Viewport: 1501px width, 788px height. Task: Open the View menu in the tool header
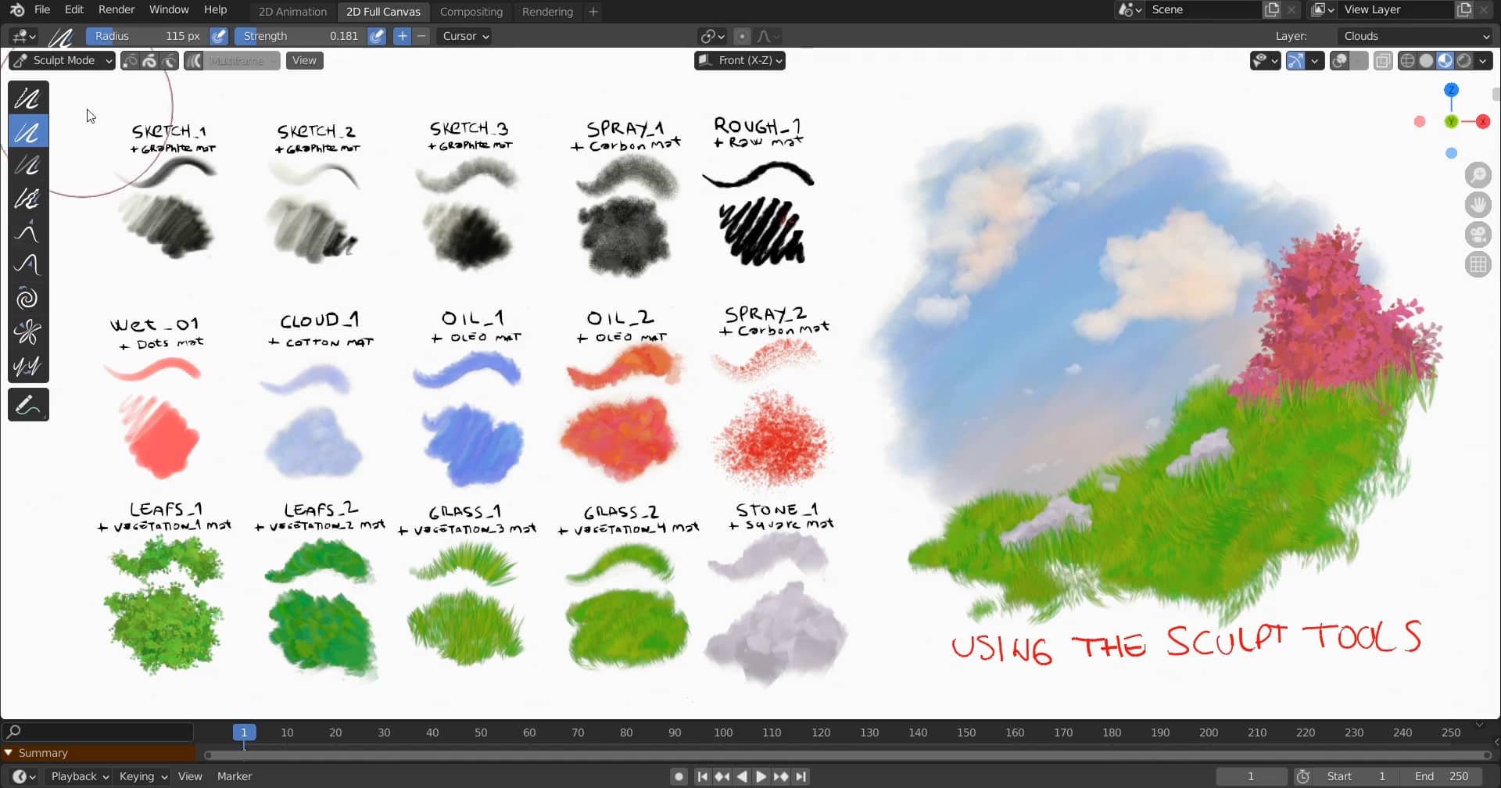[x=304, y=60]
